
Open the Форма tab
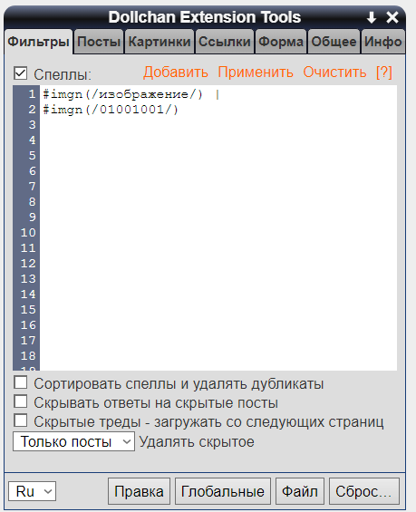point(281,42)
